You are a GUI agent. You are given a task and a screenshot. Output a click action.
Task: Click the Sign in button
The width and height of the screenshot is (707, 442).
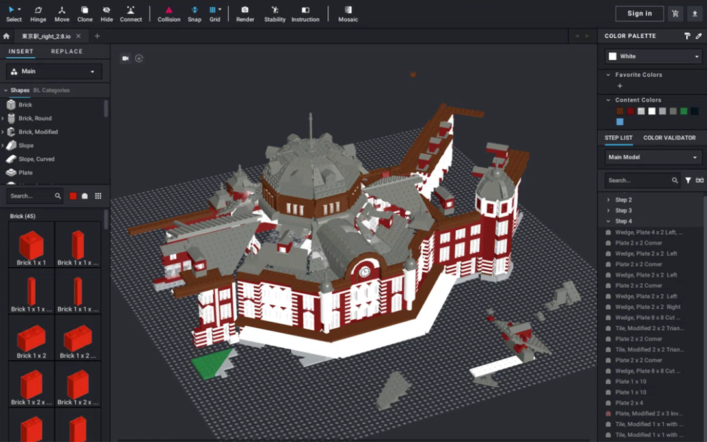coord(639,14)
